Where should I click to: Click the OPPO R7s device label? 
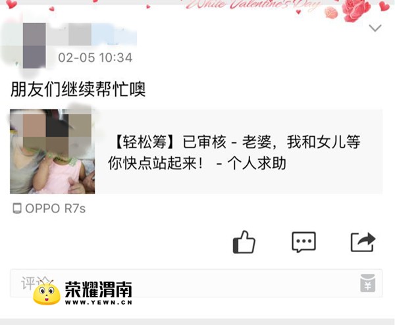55,209
